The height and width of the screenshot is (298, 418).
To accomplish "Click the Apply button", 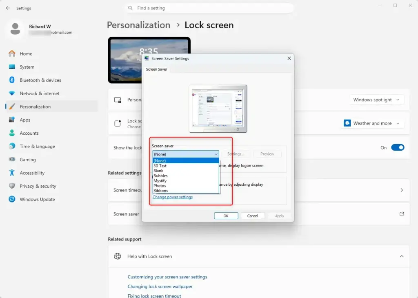I will (x=279, y=216).
